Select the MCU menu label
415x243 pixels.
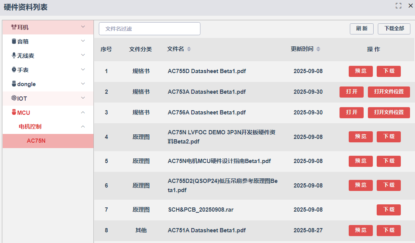pos(23,113)
